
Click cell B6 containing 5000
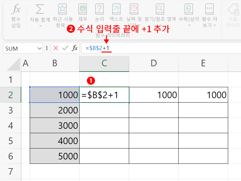55,156
